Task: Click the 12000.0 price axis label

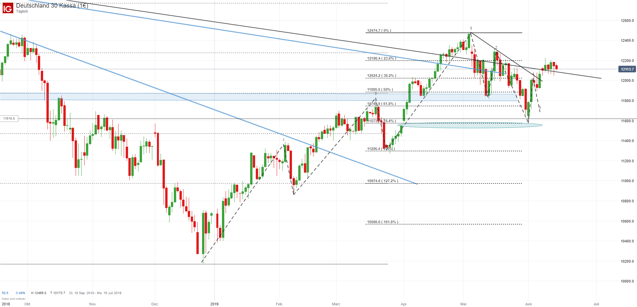Action: coord(627,81)
